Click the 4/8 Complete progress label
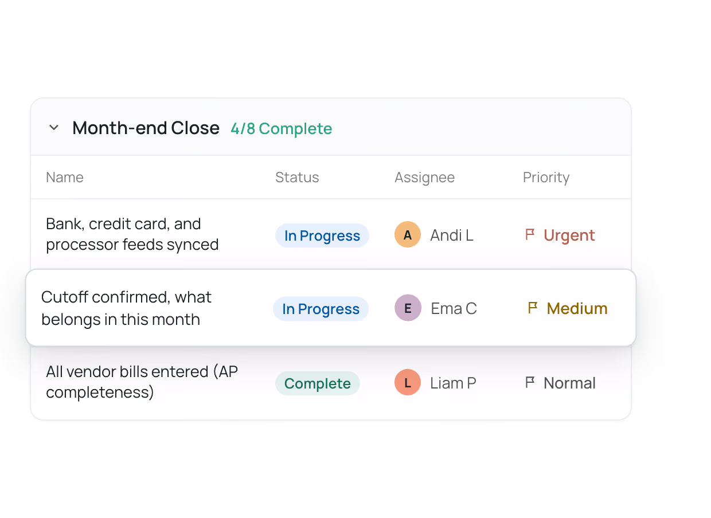Image resolution: width=711 pixels, height=518 pixels. pos(282,128)
